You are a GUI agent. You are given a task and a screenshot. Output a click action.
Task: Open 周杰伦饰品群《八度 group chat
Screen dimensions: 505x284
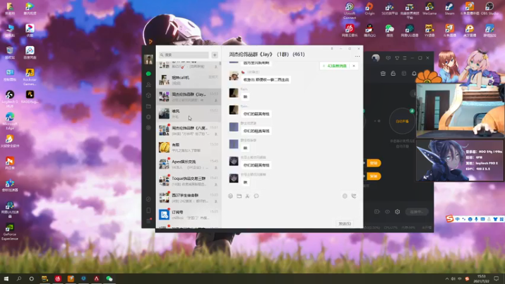tap(188, 130)
